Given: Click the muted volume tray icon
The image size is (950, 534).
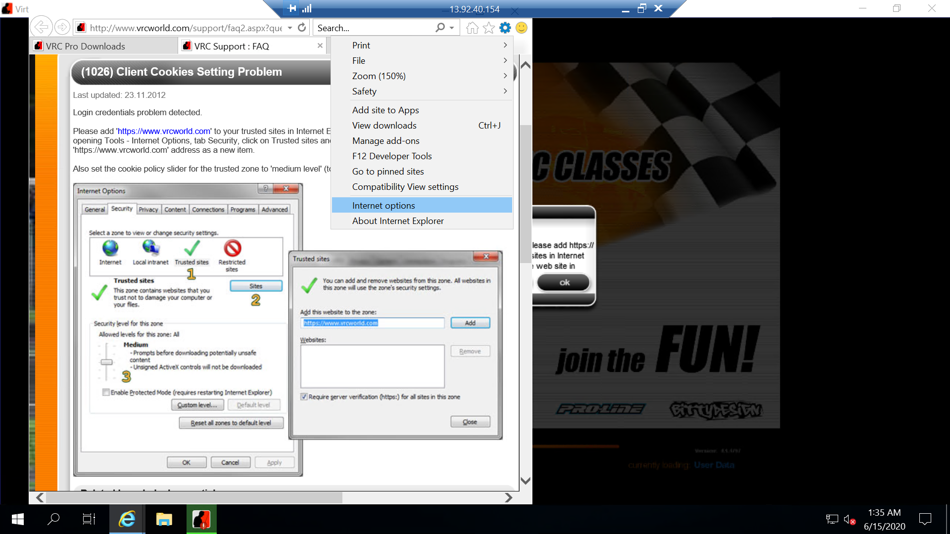Looking at the screenshot, I should 849,519.
